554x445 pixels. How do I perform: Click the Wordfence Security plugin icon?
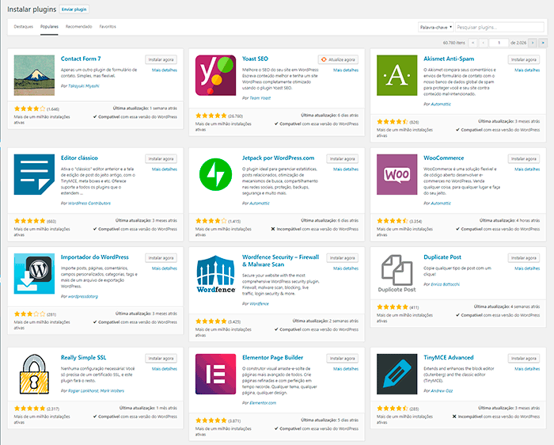(x=215, y=274)
